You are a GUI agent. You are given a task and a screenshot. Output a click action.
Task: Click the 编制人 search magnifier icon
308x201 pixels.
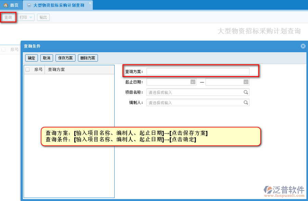pyautogui.click(x=246, y=102)
